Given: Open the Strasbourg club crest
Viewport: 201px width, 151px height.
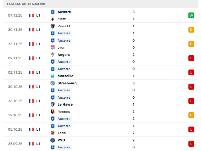Looking at the screenshot, I should (53, 83).
